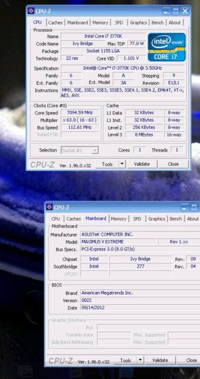Open Caches tab in lower CPU-Z window
200x379 pixels.
click(74, 219)
